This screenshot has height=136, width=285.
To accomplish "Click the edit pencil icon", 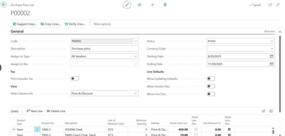I will 127,5.
